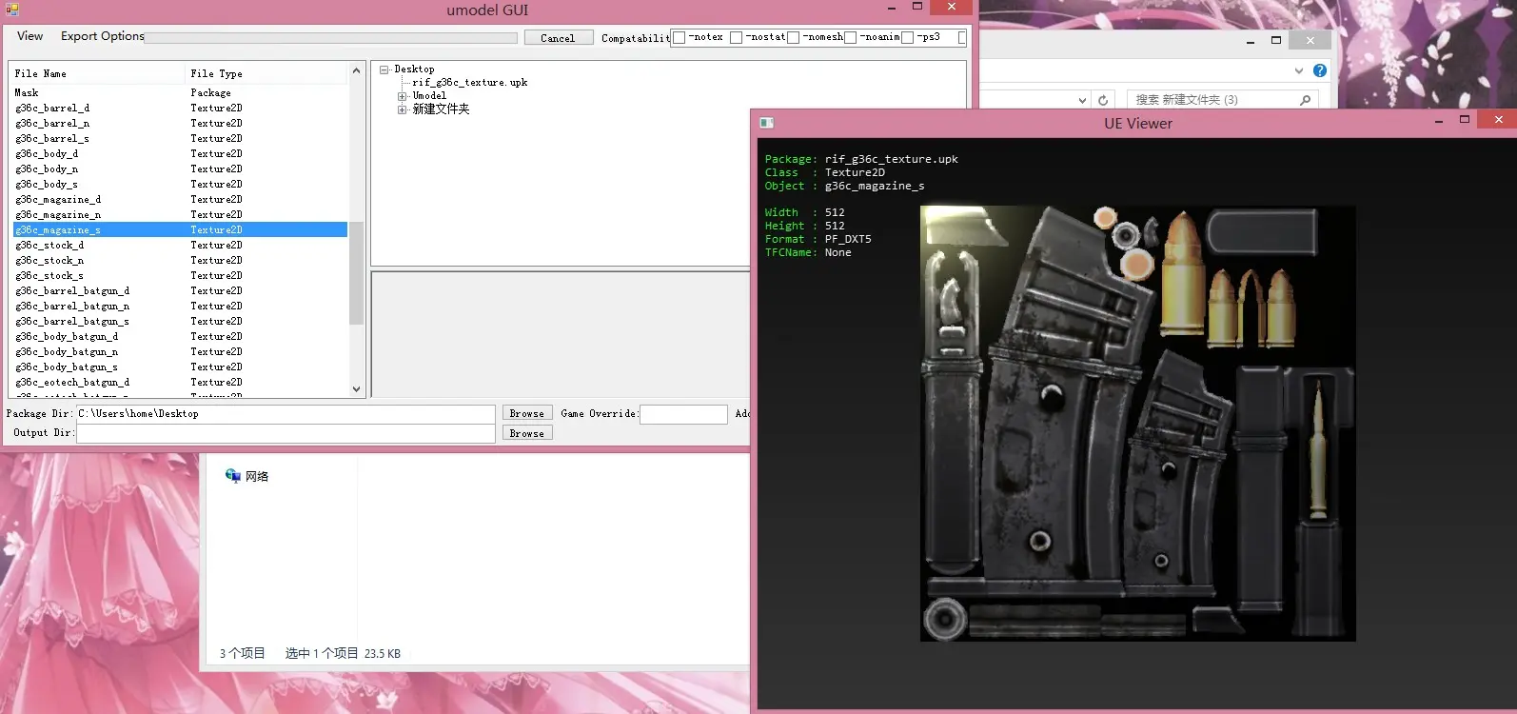Select highlighted g36c_magazine_s row
This screenshot has width=1517, height=714.
[180, 230]
